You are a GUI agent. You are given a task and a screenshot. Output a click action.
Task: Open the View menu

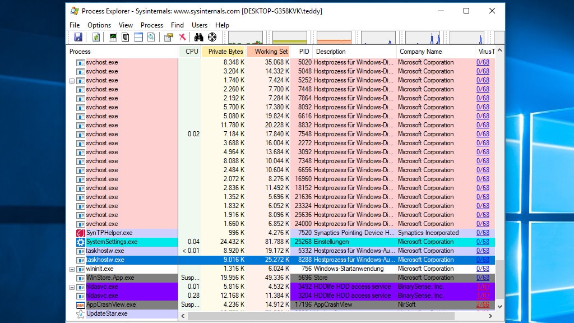126,25
